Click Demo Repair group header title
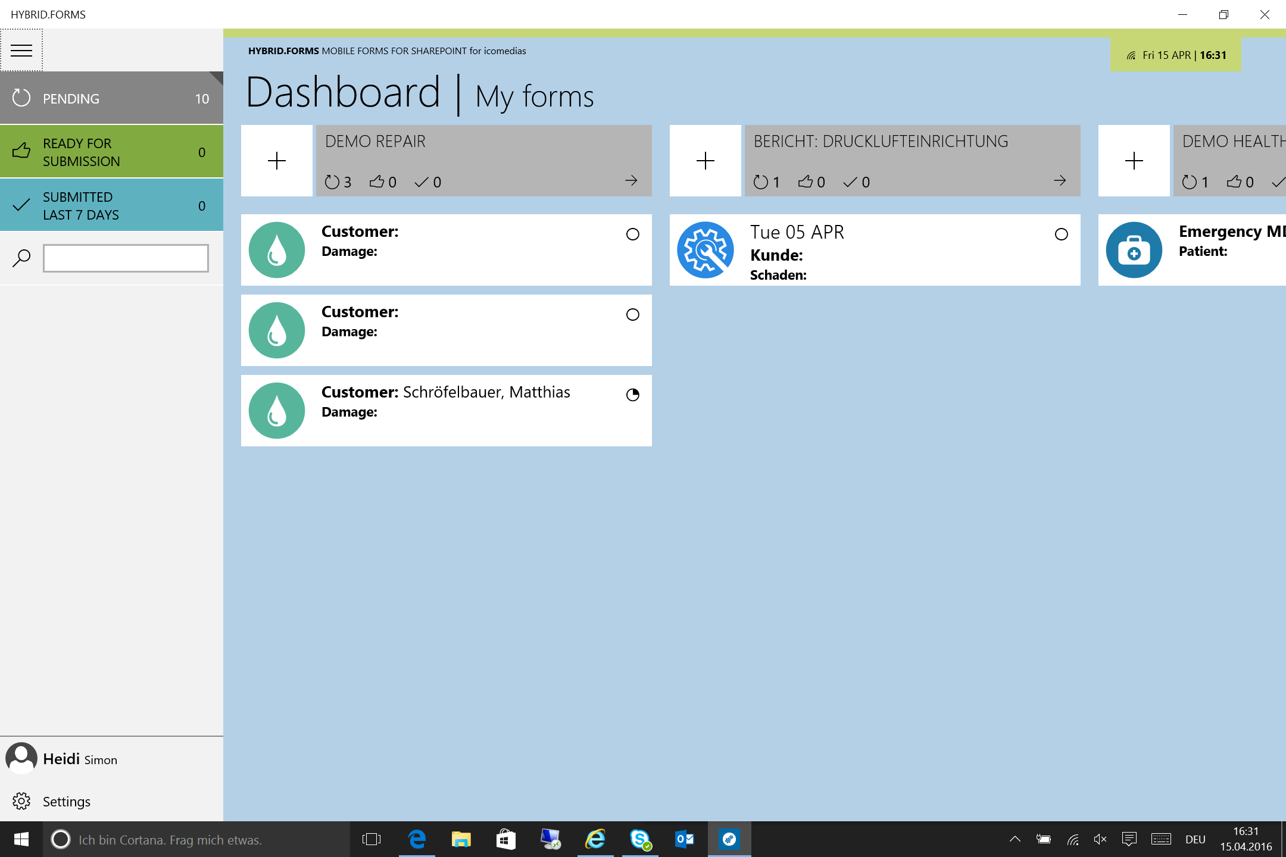 pyautogui.click(x=375, y=142)
